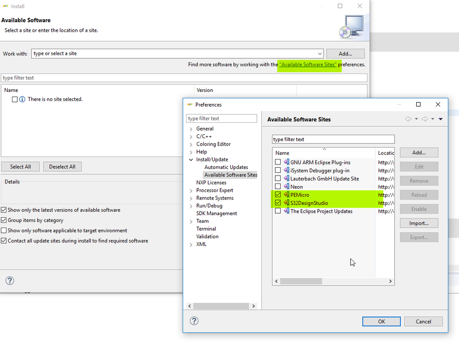The image size is (459, 352).
Task: Enable the Neon site checkbox
Action: pos(278,186)
